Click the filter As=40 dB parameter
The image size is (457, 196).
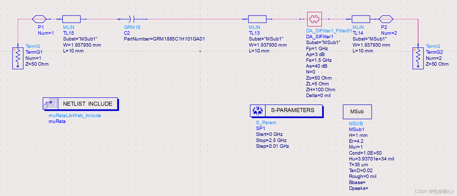click(x=317, y=66)
